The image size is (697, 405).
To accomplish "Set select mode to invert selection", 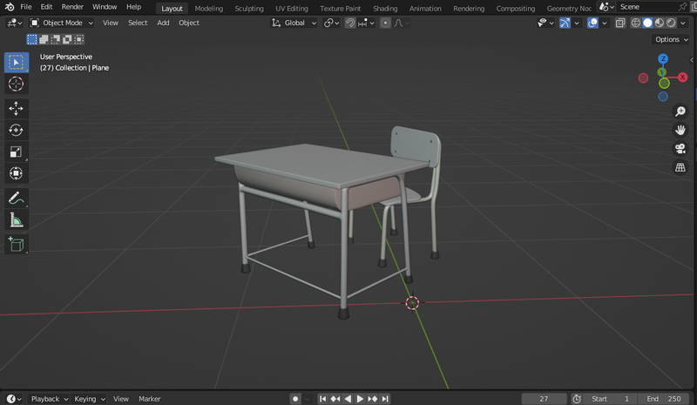I will click(x=67, y=39).
